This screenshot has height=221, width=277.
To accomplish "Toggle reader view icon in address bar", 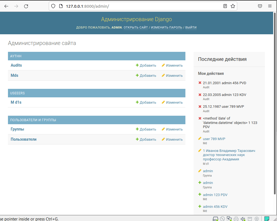I will coord(225,6).
